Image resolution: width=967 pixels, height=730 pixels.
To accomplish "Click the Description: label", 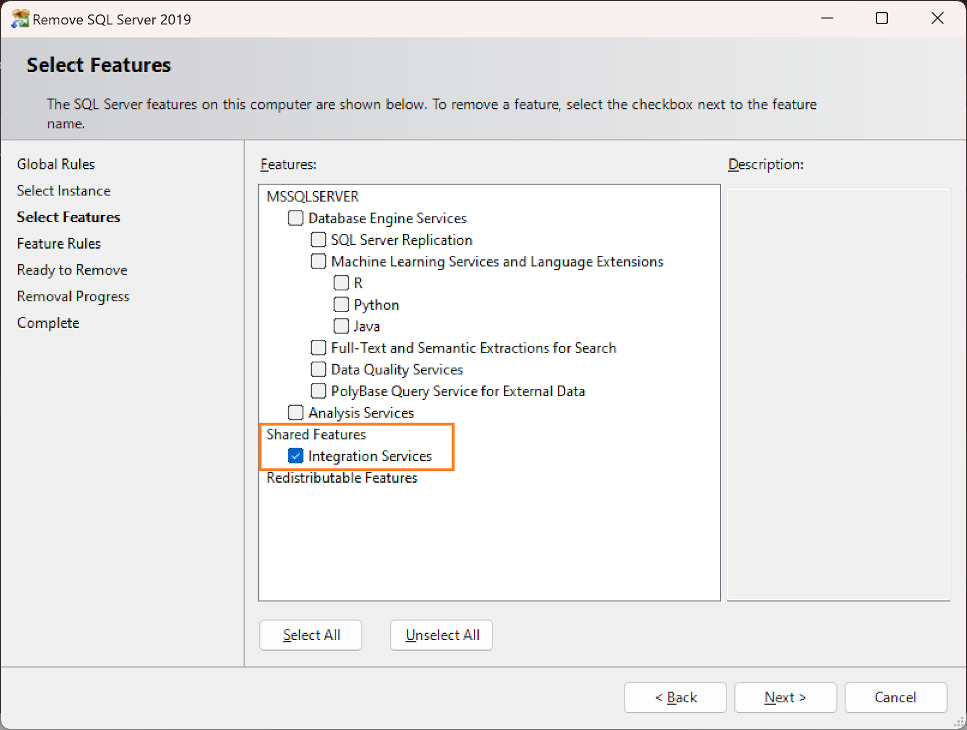I will click(766, 165).
